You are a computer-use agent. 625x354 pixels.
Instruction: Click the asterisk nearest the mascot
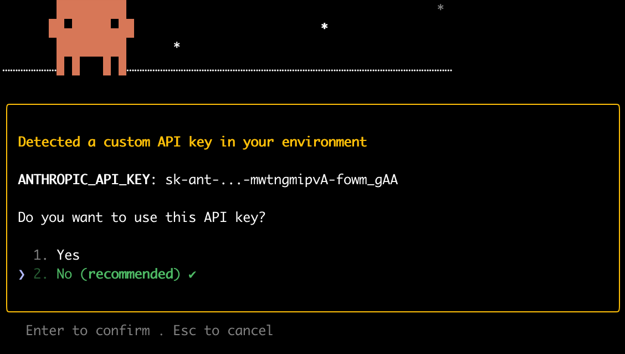point(177,45)
